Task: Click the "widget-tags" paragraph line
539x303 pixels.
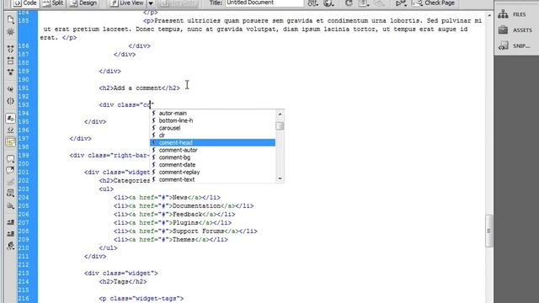Action: pyautogui.click(x=141, y=299)
